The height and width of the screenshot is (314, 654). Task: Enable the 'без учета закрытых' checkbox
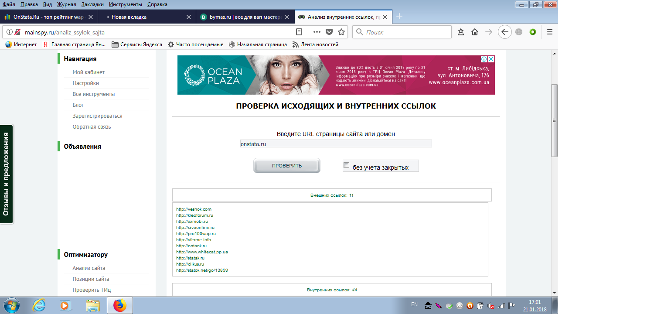click(347, 165)
